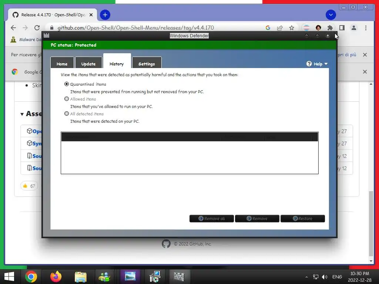Bookmark this page with the star icon
The width and height of the screenshot is (379, 284).
point(292,28)
